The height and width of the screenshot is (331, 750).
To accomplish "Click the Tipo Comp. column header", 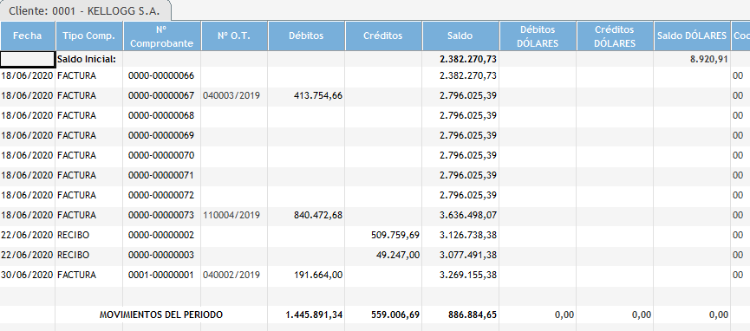I will (89, 36).
